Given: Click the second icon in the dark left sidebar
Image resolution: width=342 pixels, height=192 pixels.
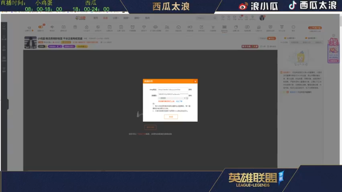Looking at the screenshot, I should [x=4, y=38].
